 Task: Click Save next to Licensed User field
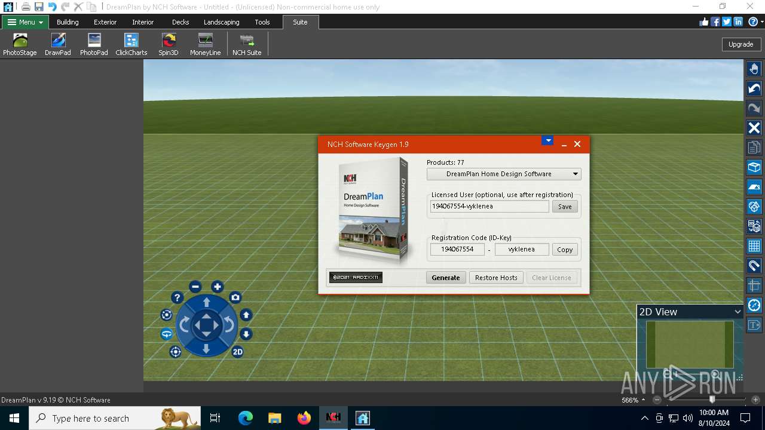(x=565, y=207)
